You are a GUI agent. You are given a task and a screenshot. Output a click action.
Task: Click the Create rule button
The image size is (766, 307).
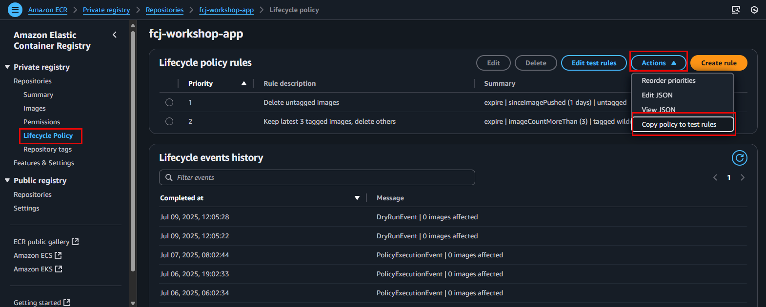pos(719,63)
